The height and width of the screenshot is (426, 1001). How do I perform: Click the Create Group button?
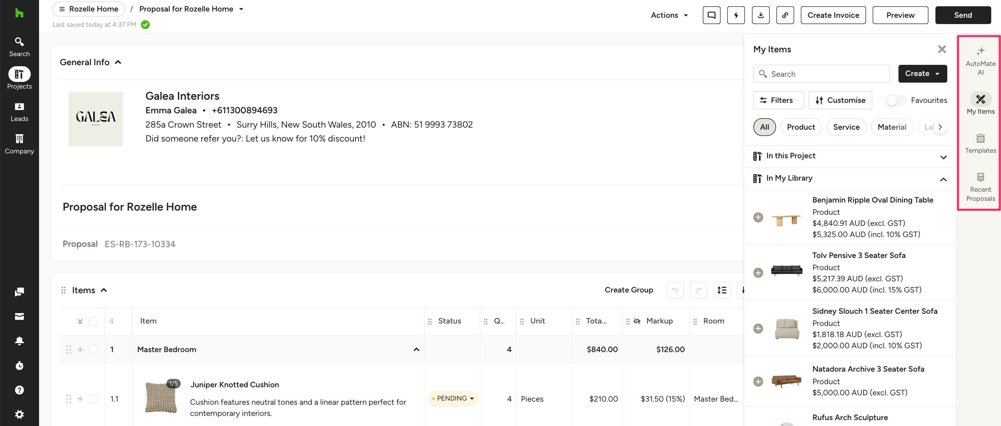(629, 290)
